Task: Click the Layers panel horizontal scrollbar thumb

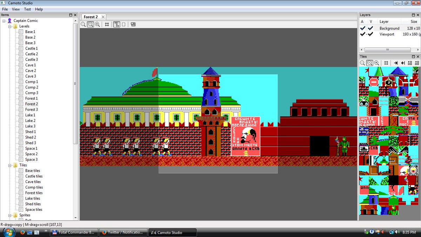Action: [388, 50]
